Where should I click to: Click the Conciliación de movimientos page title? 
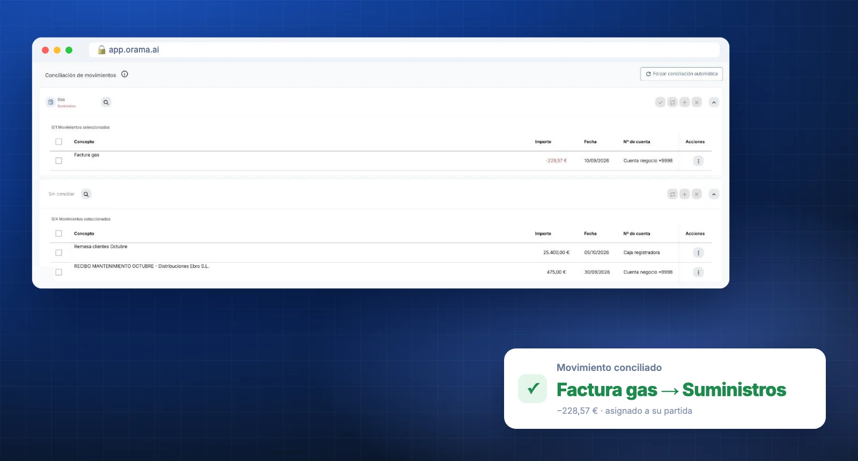(x=80, y=75)
